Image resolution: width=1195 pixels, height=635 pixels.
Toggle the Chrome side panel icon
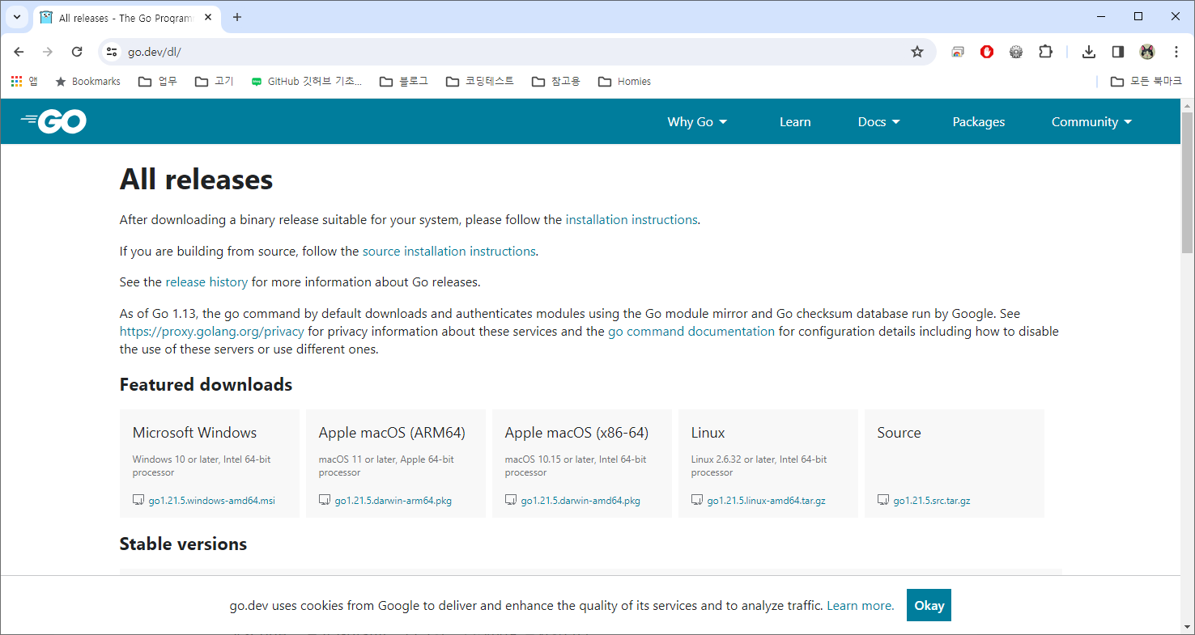tap(1118, 52)
